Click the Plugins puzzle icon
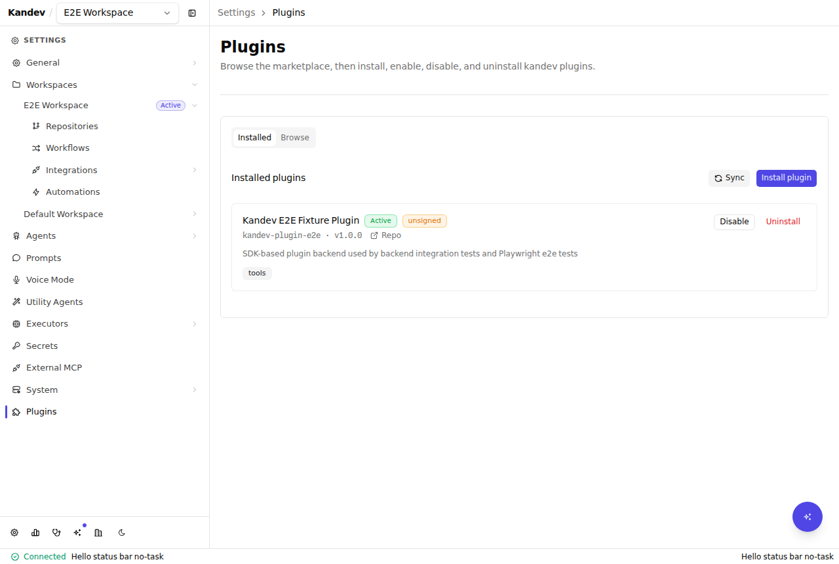Screen dimensions: 839x564 (x=16, y=412)
